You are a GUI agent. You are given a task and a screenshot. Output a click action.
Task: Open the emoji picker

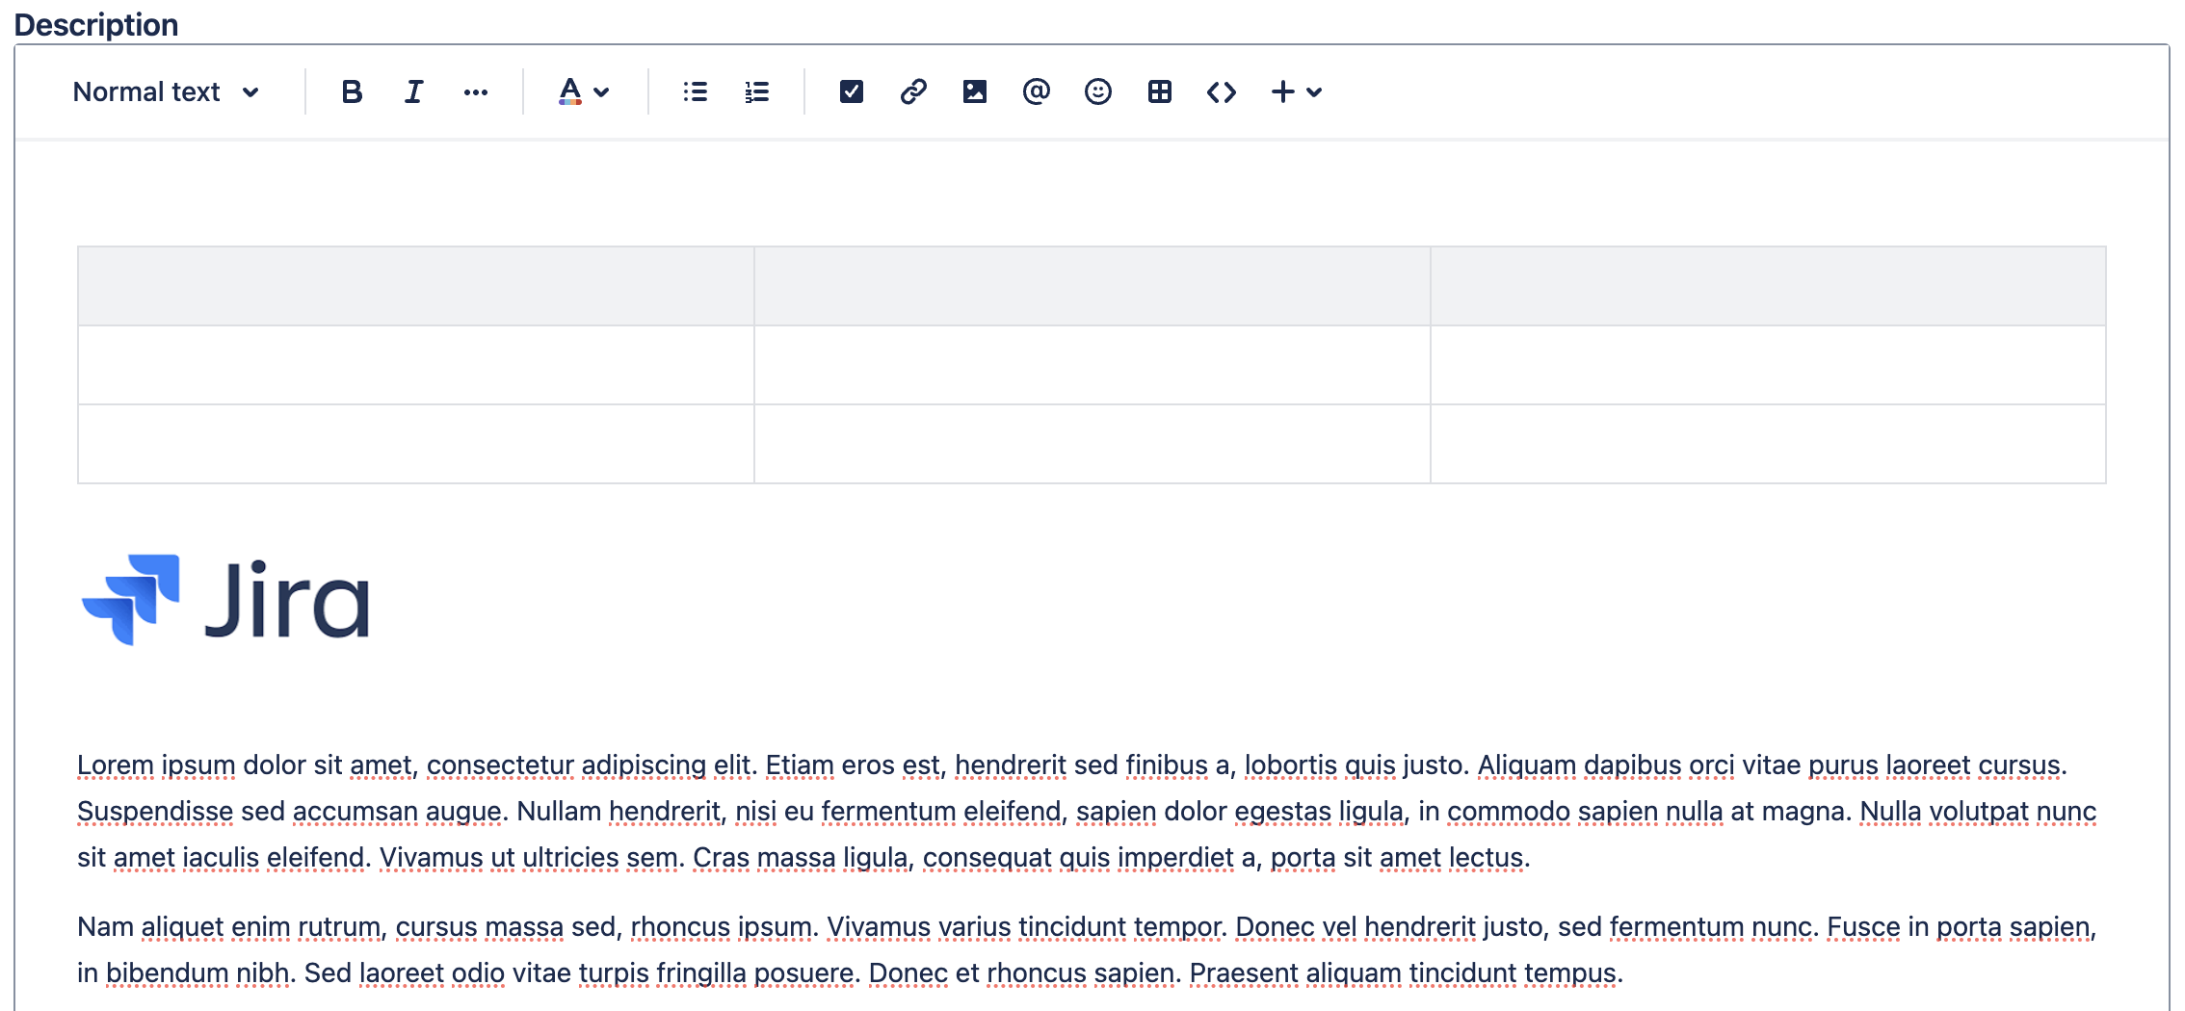click(x=1097, y=92)
